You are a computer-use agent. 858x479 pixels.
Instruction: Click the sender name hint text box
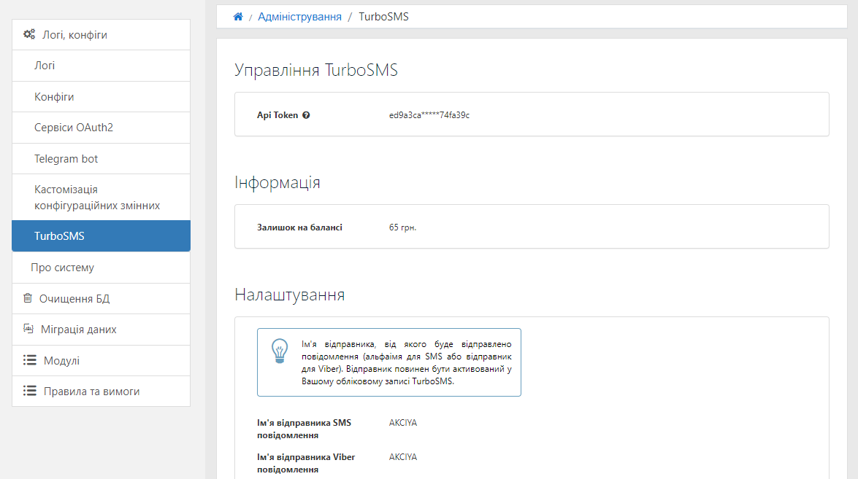[x=389, y=362]
